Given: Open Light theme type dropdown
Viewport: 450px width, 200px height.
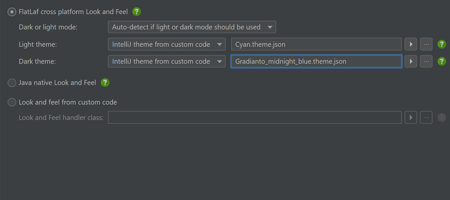Looking at the screenshot, I should tap(167, 44).
